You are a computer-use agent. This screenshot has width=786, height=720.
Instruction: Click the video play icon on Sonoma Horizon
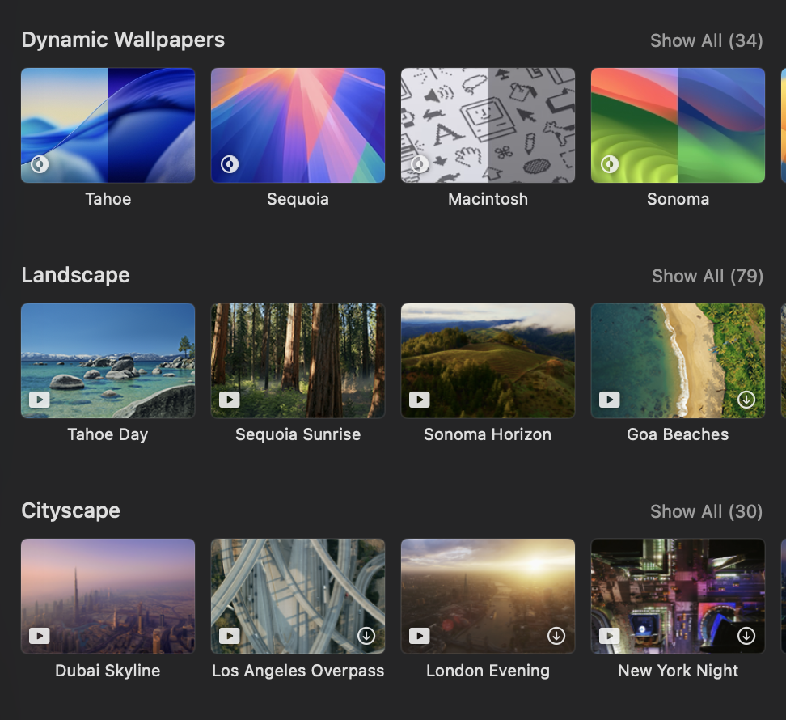coord(420,400)
